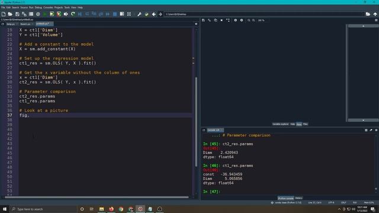Create a new file with the toolbar icon

4,14
